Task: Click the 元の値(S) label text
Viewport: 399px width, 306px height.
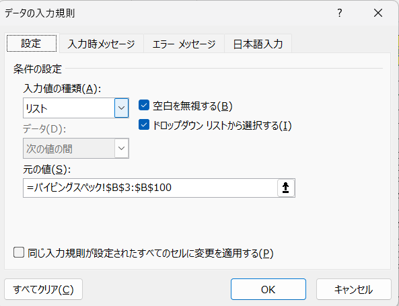Action: pyautogui.click(x=46, y=169)
